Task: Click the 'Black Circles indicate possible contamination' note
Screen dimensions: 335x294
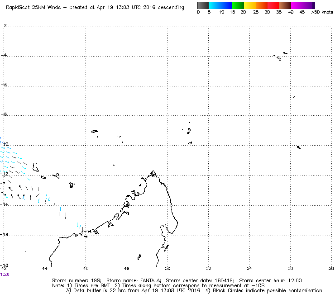Action: (x=267, y=290)
